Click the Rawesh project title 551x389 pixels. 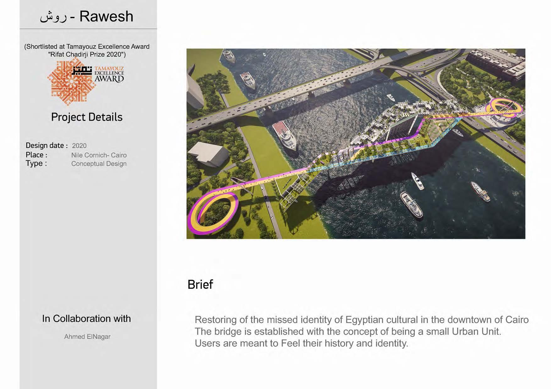click(86, 16)
